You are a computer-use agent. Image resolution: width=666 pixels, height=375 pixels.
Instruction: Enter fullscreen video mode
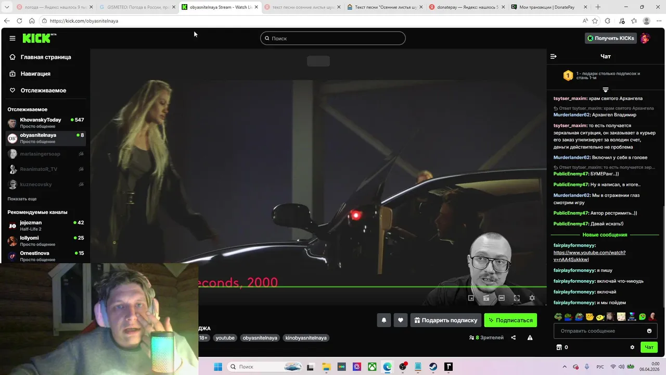(x=517, y=298)
